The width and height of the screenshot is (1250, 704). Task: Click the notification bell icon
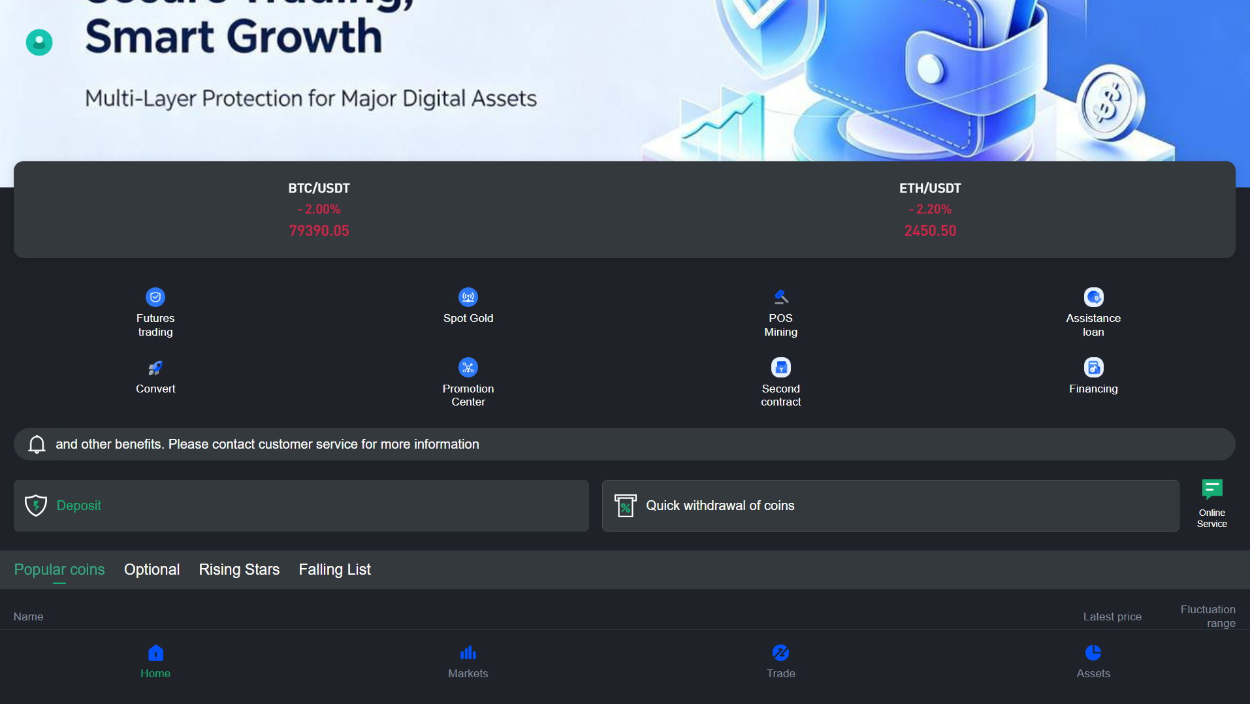37,444
